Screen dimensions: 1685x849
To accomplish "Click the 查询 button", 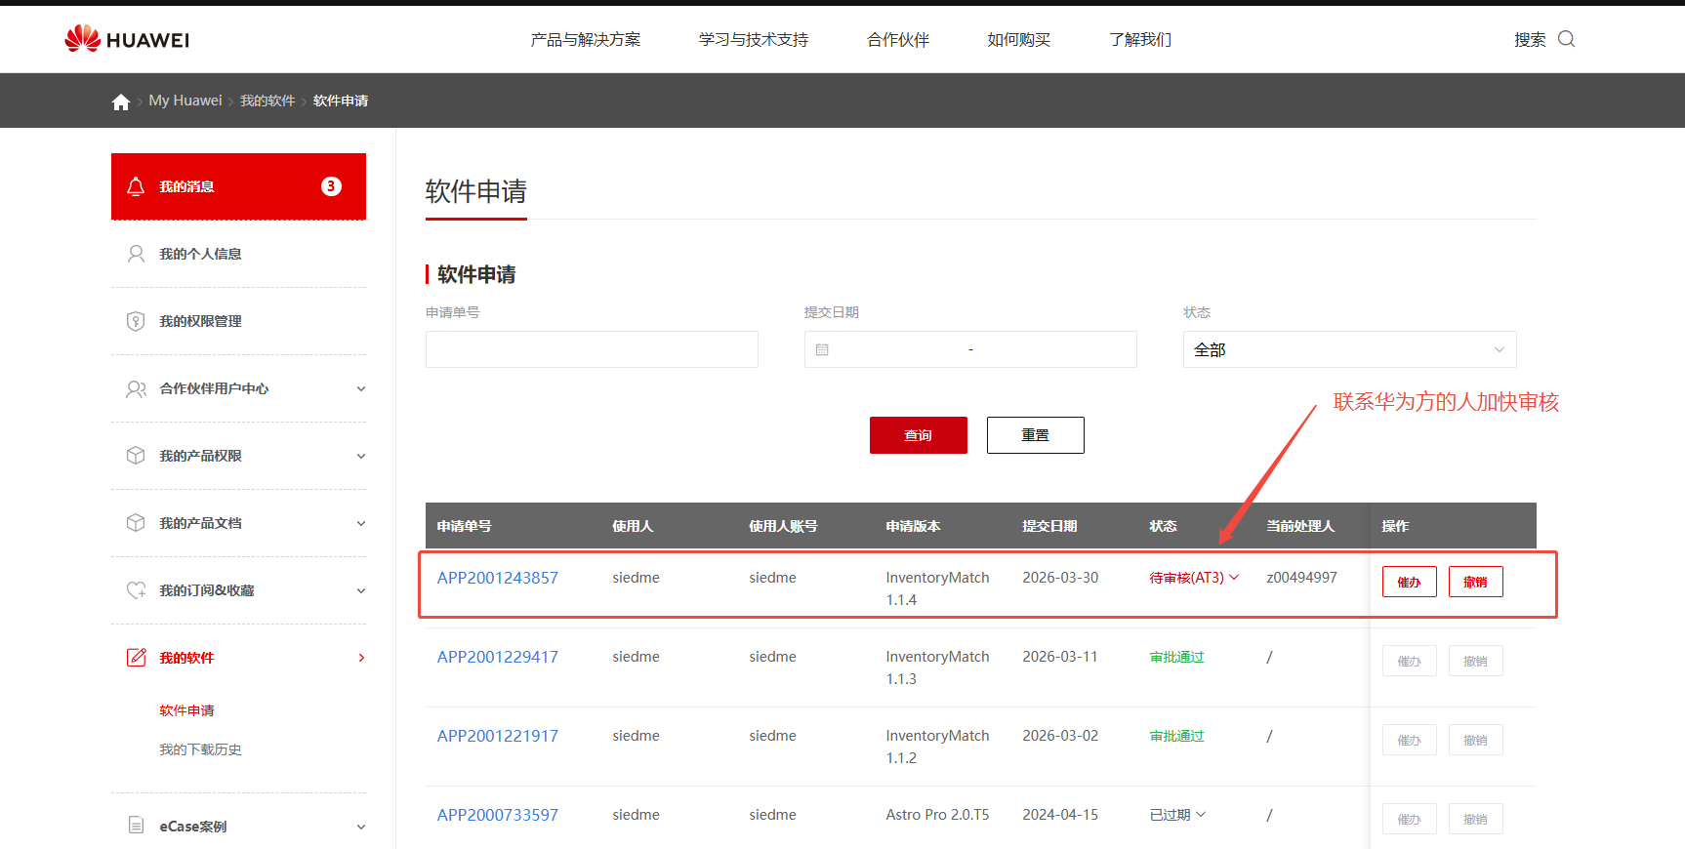I will tap(919, 435).
